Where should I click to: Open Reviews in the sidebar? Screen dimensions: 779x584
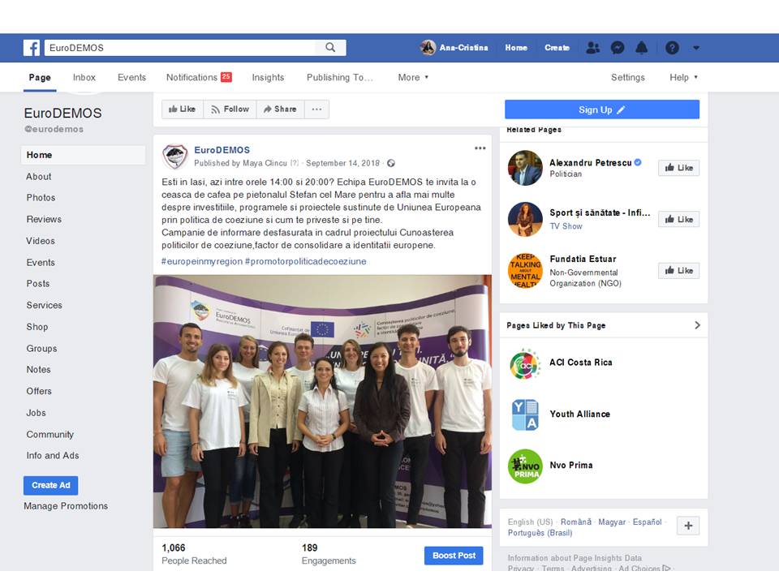(44, 220)
